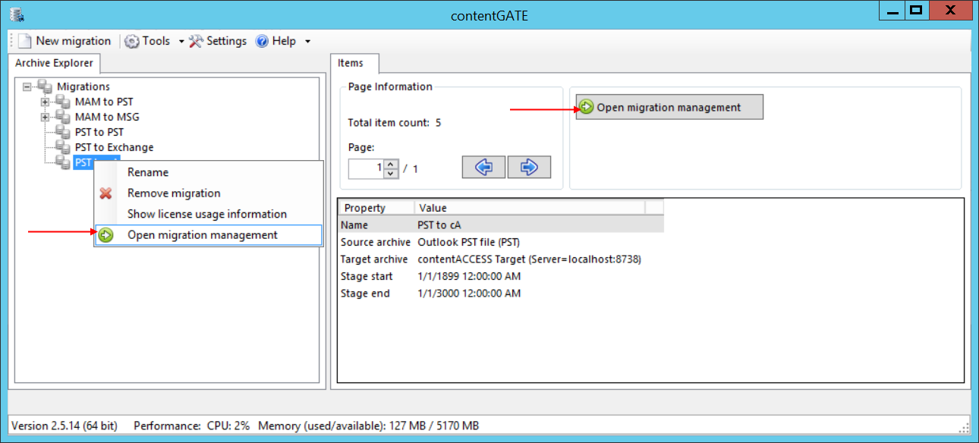Screen dimensions: 979x443
Task: Open the Help dropdown arrow
Action: [307, 42]
